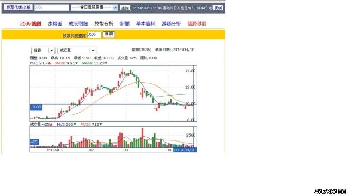Click the 更新 refresh button
349x196 pixels.
[218, 8]
